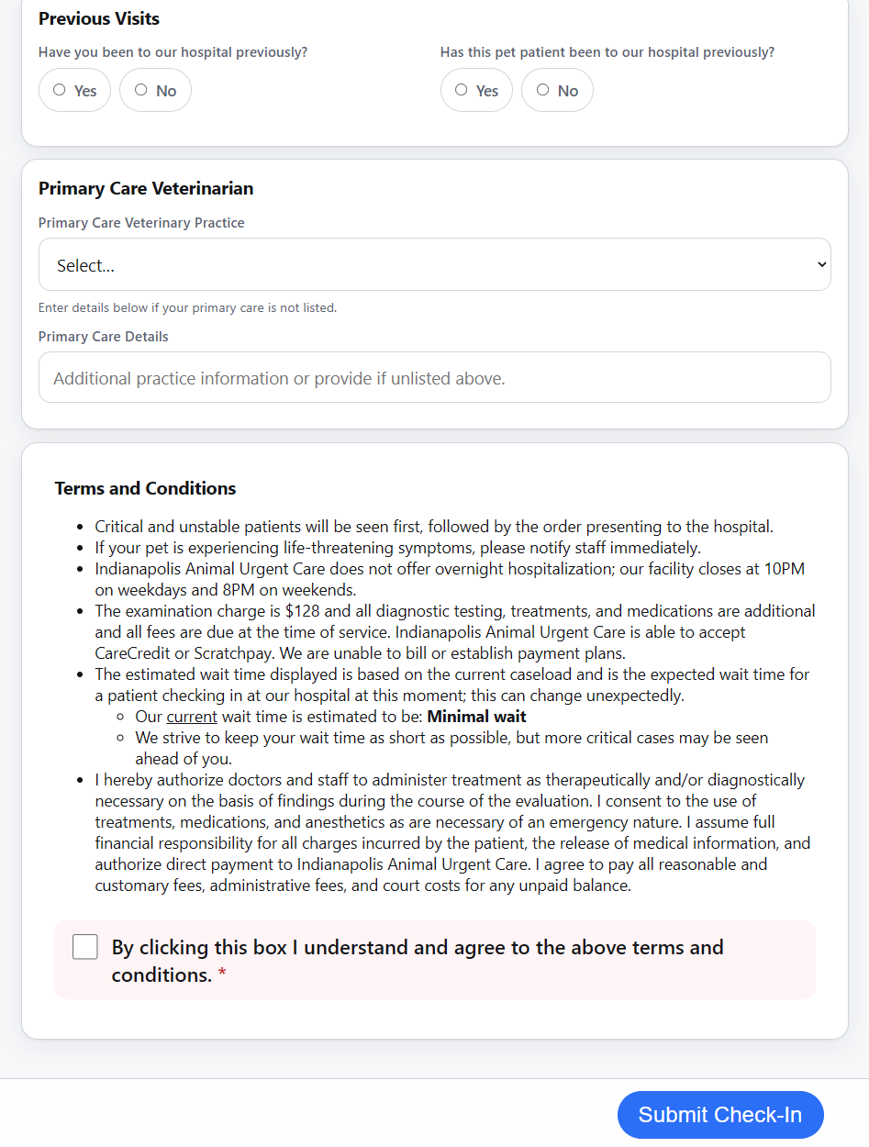This screenshot has width=869, height=1147.
Task: Check the agree to terms and conditions box
Action: 85,947
